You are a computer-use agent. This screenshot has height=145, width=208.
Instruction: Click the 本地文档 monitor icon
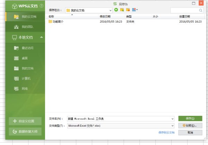(15, 37)
